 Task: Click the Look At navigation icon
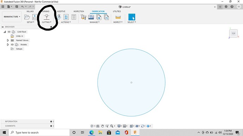[98, 126]
